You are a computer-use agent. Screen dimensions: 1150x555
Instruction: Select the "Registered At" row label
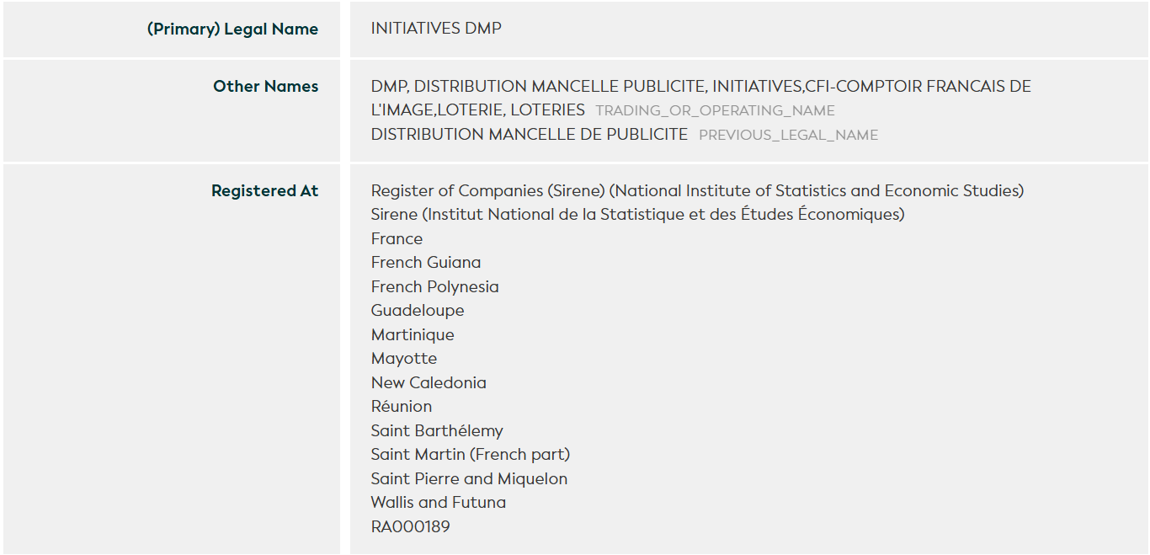click(264, 190)
